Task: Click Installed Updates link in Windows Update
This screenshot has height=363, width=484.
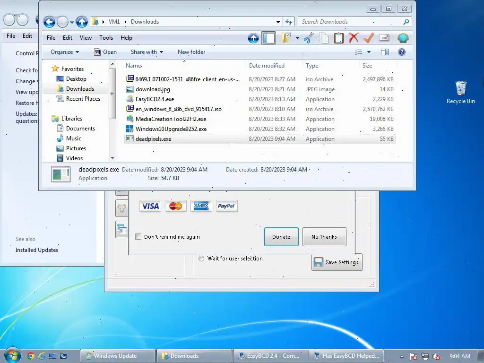Action: pyautogui.click(x=37, y=250)
